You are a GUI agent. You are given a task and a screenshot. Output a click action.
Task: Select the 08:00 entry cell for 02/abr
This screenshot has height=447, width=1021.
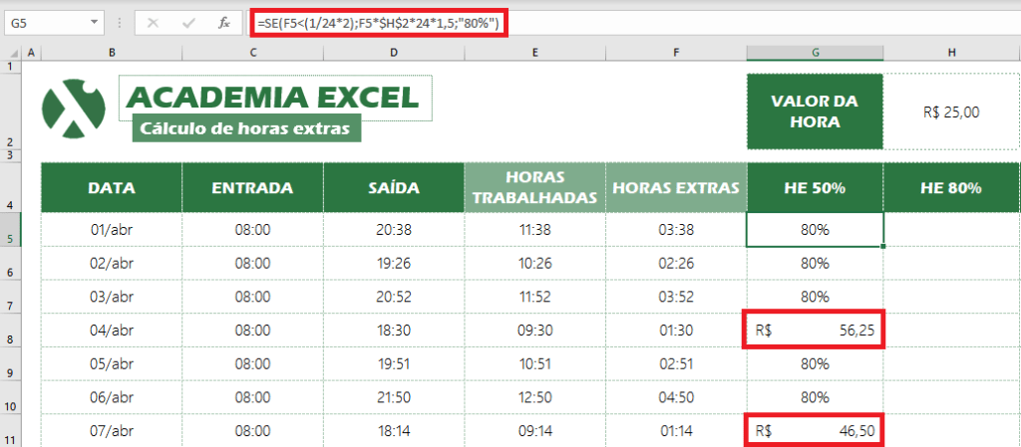click(x=252, y=263)
